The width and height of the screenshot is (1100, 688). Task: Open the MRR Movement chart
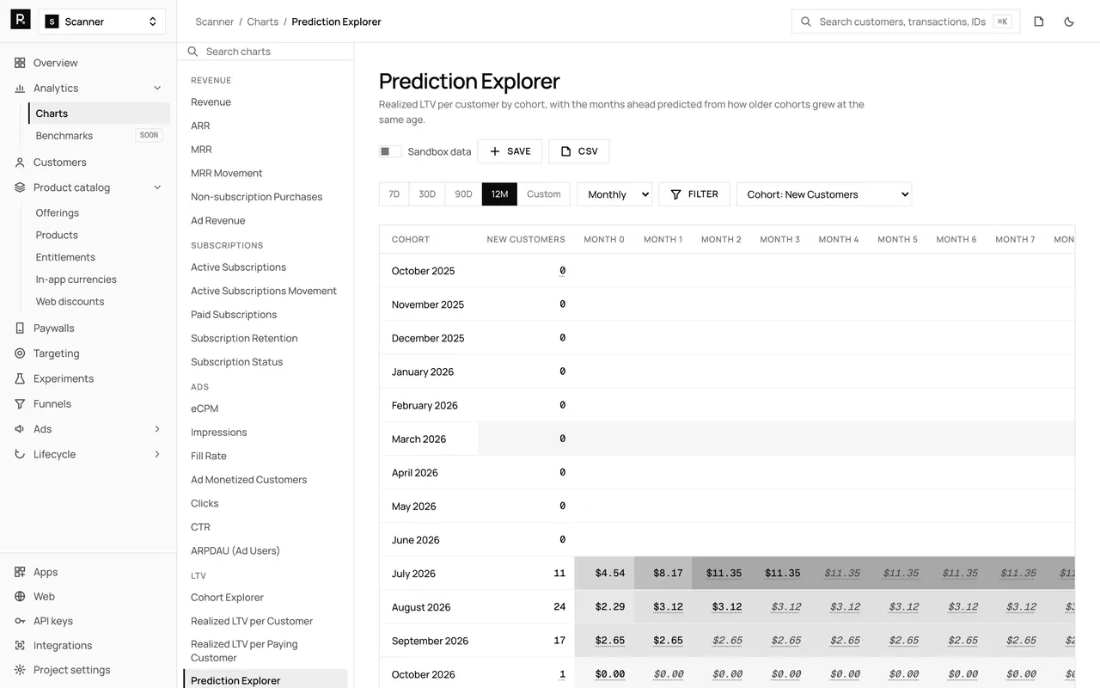227,173
